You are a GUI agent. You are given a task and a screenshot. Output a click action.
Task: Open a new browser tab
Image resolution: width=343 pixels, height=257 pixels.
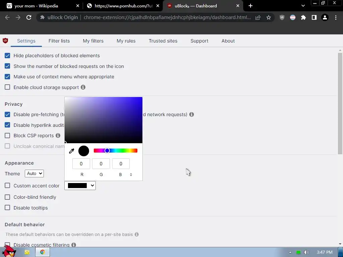(251, 6)
